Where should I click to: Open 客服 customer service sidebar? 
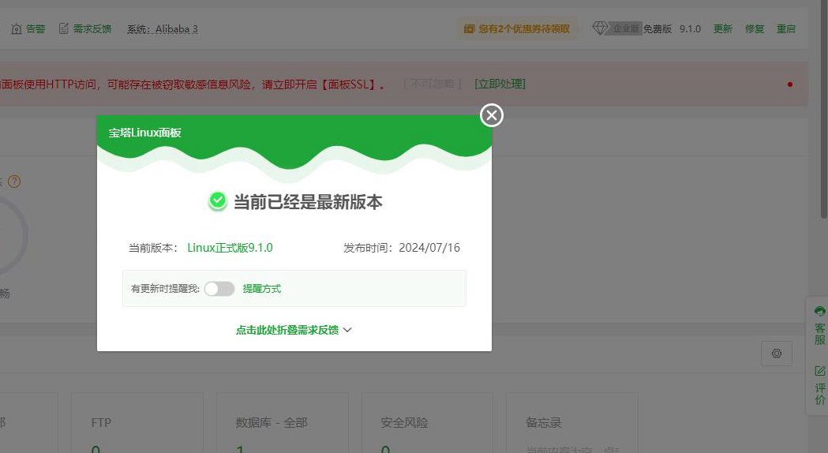click(819, 326)
